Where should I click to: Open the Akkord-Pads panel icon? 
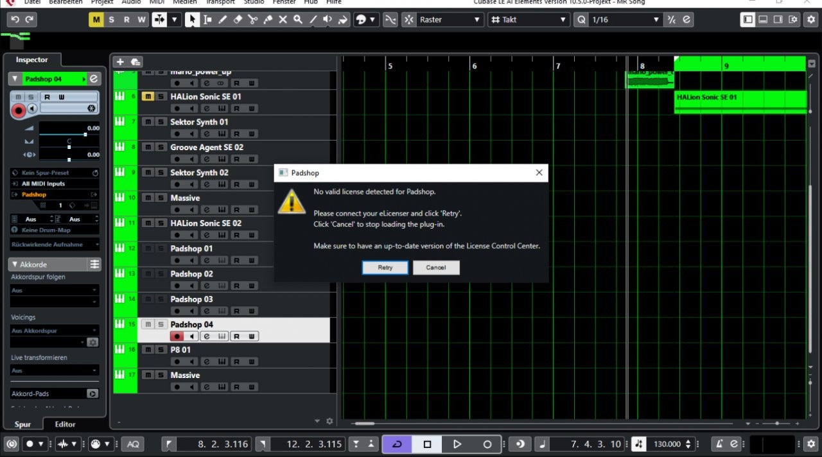pyautogui.click(x=92, y=393)
